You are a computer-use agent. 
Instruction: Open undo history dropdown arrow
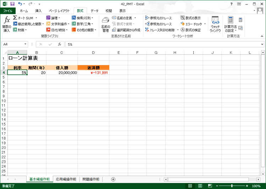click(x=24, y=4)
